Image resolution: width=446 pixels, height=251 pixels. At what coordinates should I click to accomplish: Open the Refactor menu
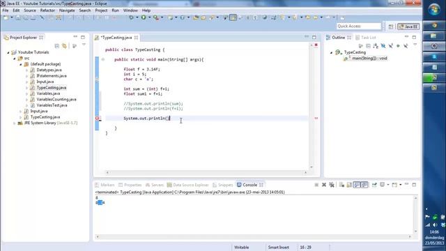tap(47, 10)
